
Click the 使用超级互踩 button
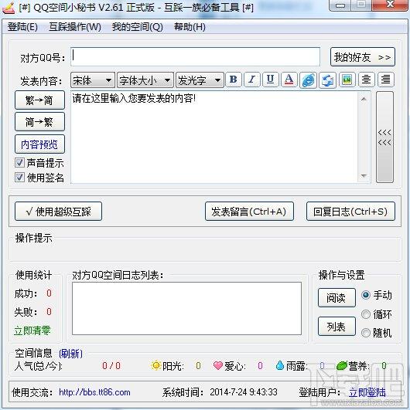point(59,212)
